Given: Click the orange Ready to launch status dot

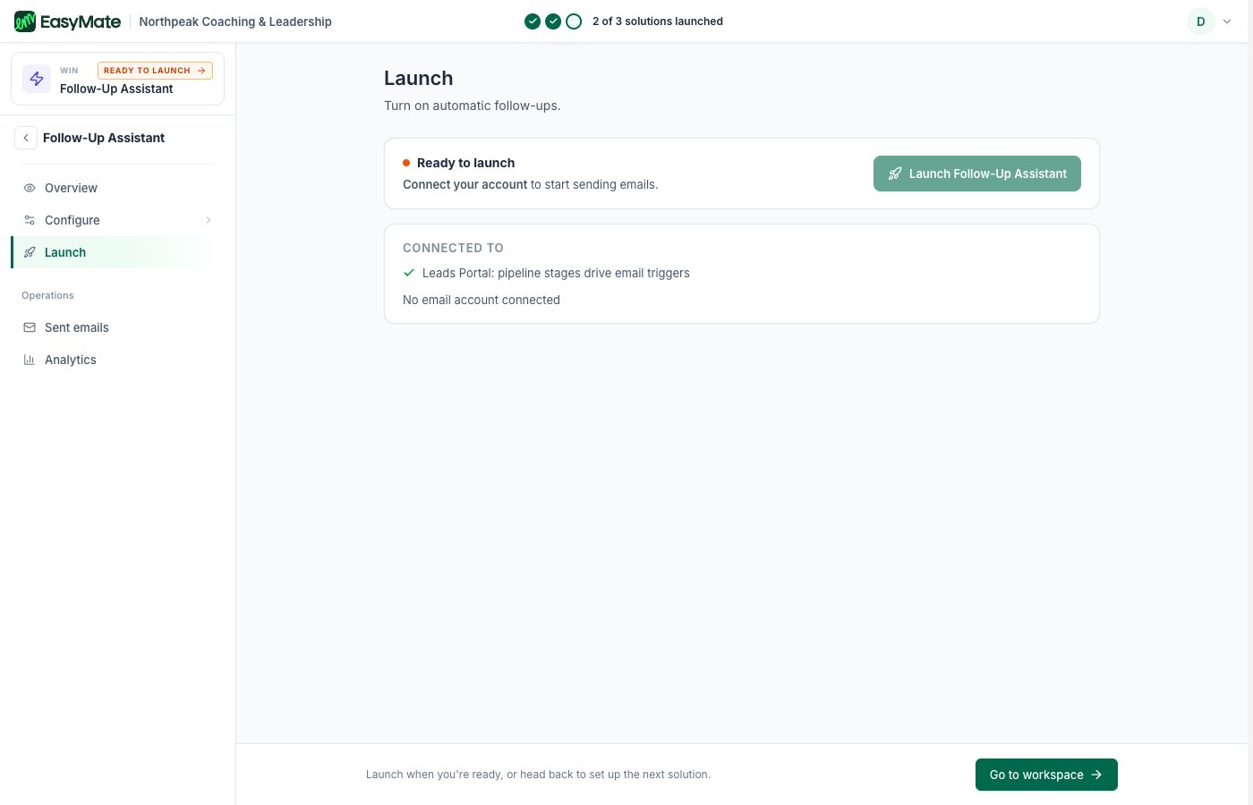Looking at the screenshot, I should [x=406, y=163].
